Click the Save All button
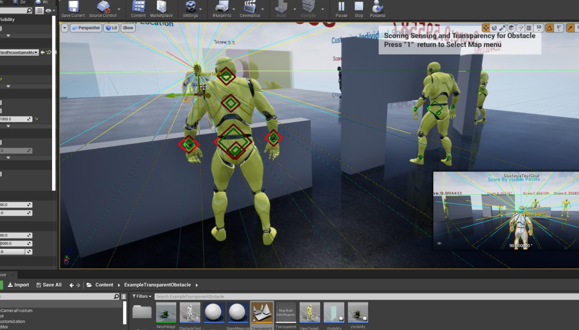 point(49,285)
